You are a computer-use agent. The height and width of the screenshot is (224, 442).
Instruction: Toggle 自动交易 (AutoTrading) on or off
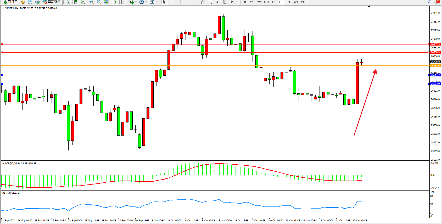click(52, 2)
